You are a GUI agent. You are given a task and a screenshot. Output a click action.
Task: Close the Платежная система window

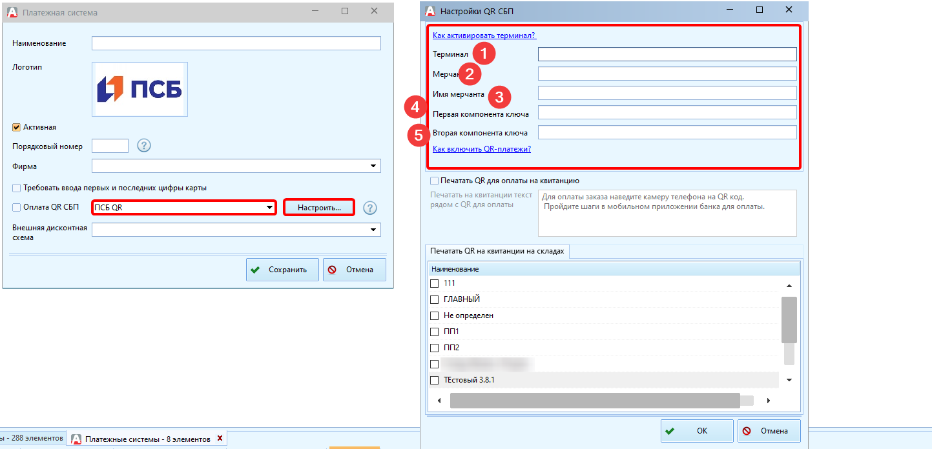point(374,12)
